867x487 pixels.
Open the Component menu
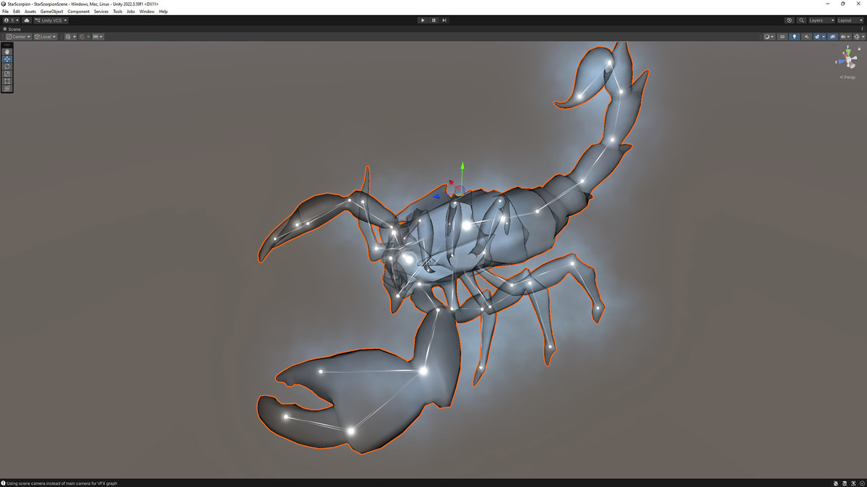79,12
